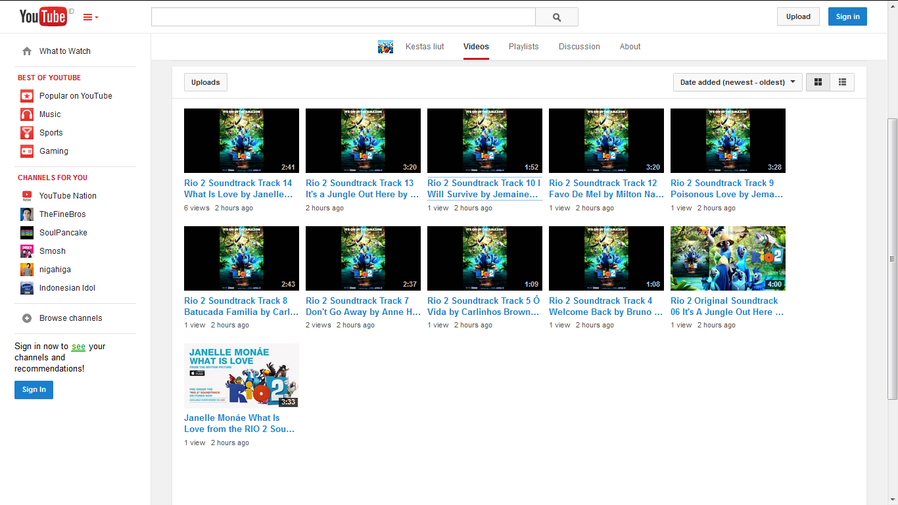Open the Track 13 Jungle Out Here thumbnail

[363, 141]
